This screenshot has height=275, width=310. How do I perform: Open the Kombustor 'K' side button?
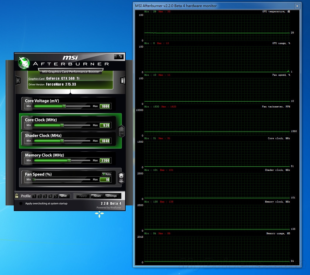pos(18,80)
